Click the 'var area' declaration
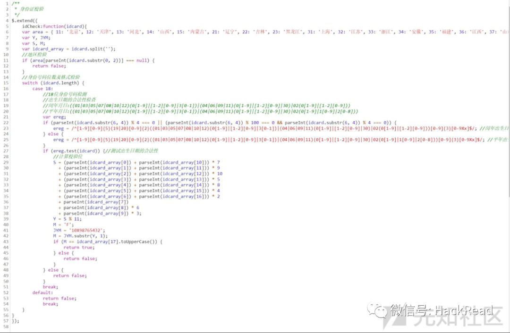This screenshot has width=510, height=333. click(x=33, y=32)
